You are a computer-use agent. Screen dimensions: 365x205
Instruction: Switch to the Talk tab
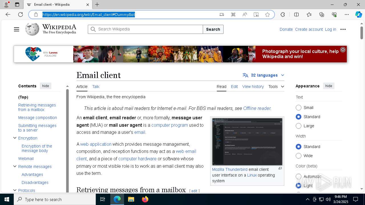pos(96,87)
